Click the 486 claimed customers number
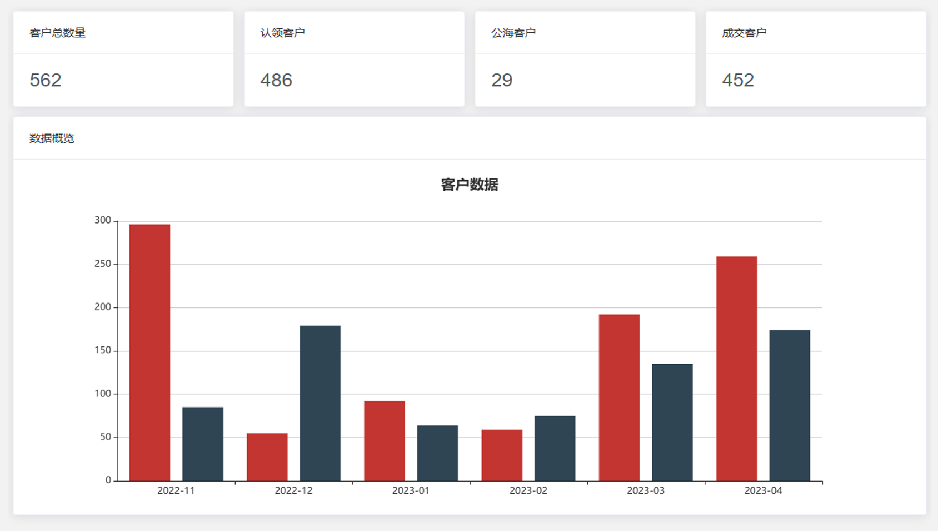This screenshot has width=938, height=531. click(276, 80)
